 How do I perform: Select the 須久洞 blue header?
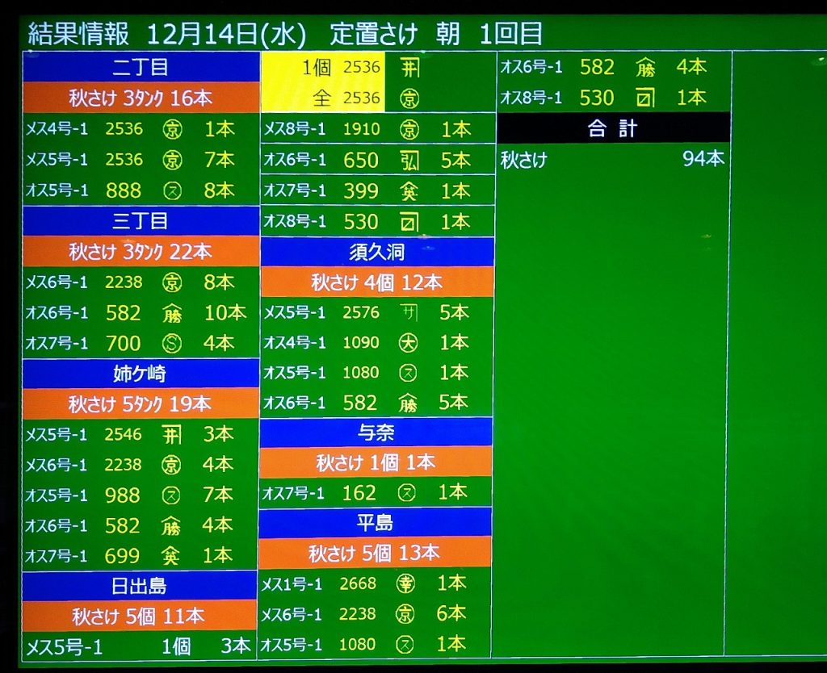(376, 252)
